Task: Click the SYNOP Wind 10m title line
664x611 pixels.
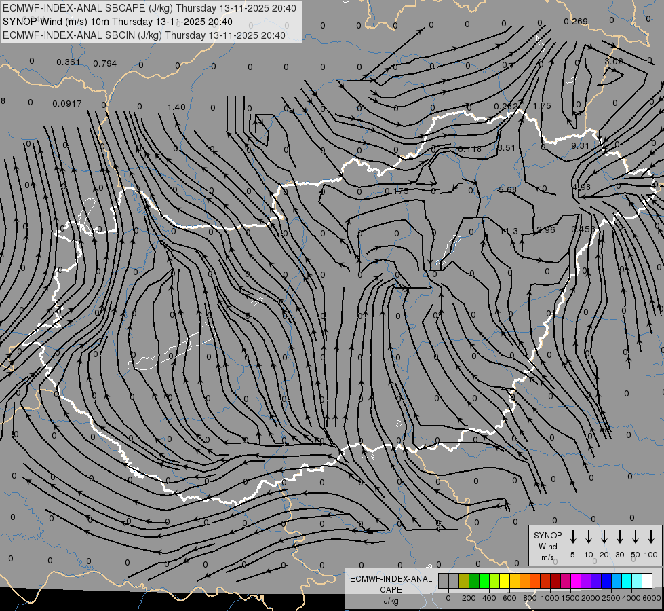Action: point(117,22)
